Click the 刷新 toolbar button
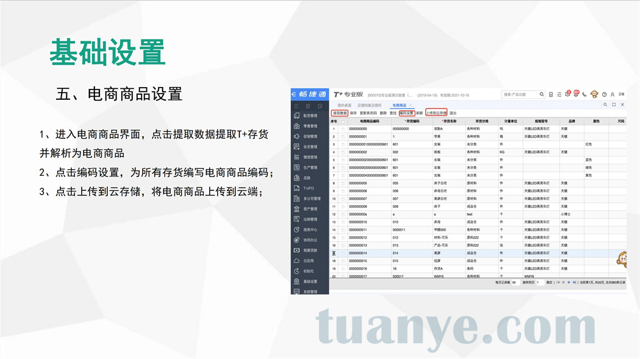Viewport: 640px width, 359px height. [x=419, y=113]
